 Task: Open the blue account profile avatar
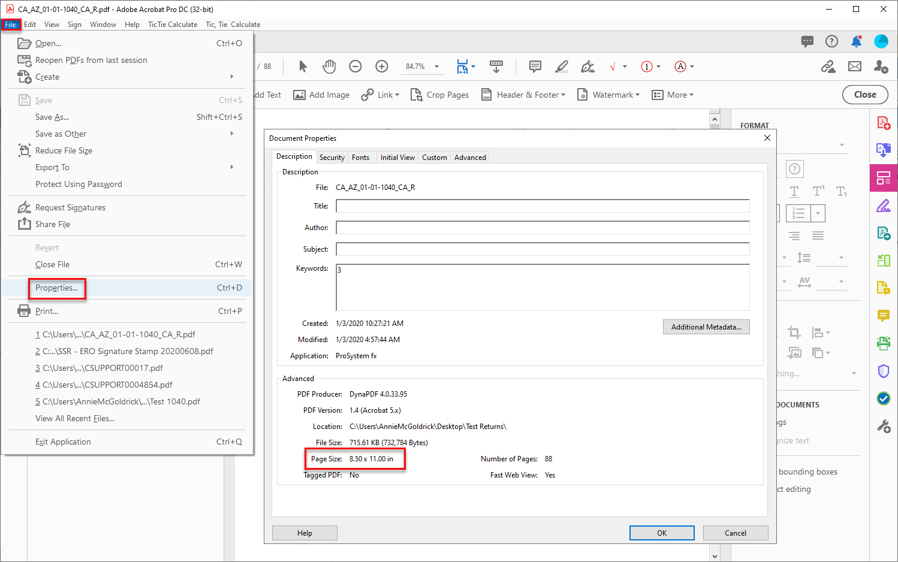[881, 41]
